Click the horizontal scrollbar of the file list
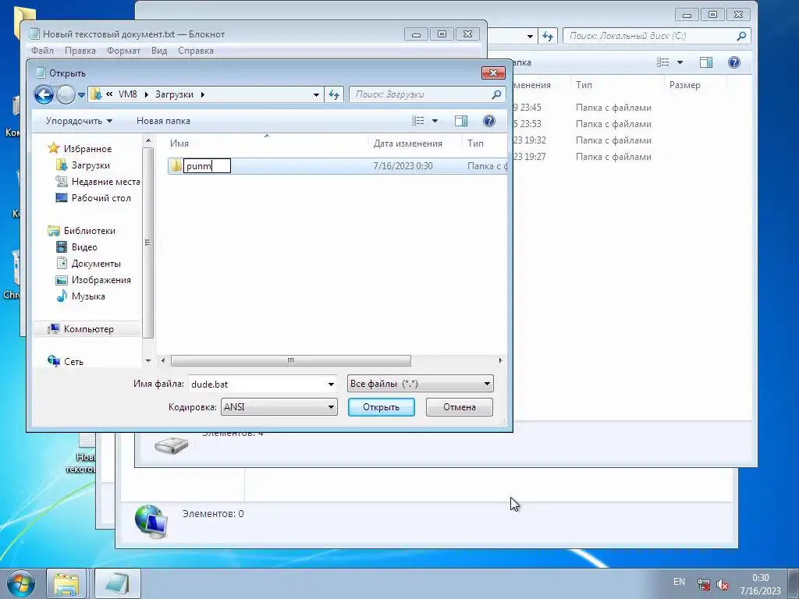This screenshot has width=799, height=599. [x=290, y=360]
